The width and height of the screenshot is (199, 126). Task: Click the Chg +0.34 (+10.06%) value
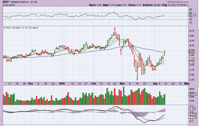tap(174, 5)
